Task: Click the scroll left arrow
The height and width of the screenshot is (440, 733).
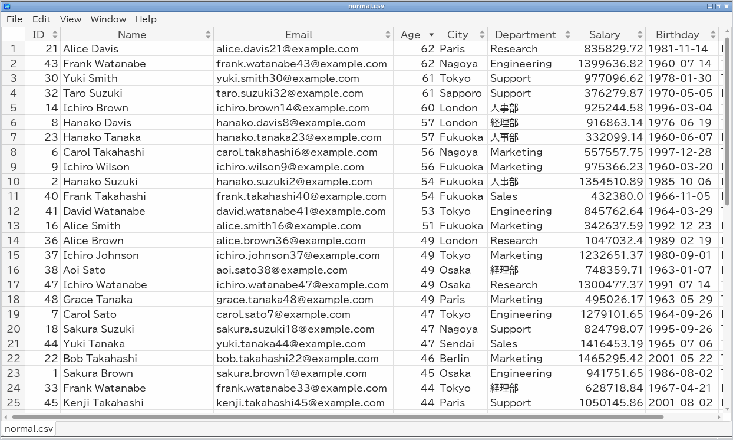Action: (x=6, y=417)
